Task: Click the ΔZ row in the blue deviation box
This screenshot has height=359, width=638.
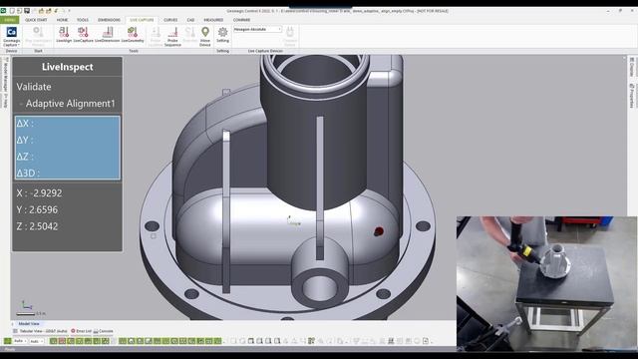Action: (x=68, y=157)
